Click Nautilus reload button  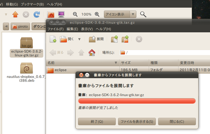click(x=37, y=14)
